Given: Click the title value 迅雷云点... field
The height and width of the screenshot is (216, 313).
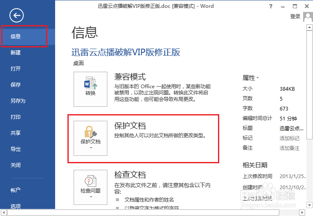Looking at the screenshot, I should click(292, 128).
